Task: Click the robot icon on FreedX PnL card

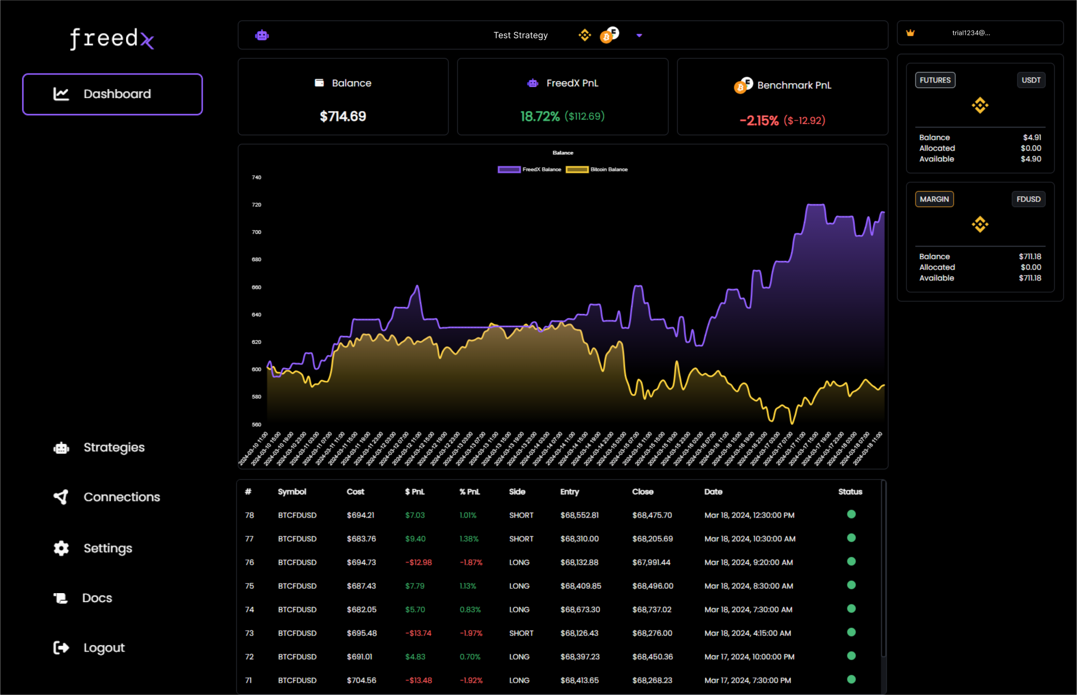Action: pos(533,83)
